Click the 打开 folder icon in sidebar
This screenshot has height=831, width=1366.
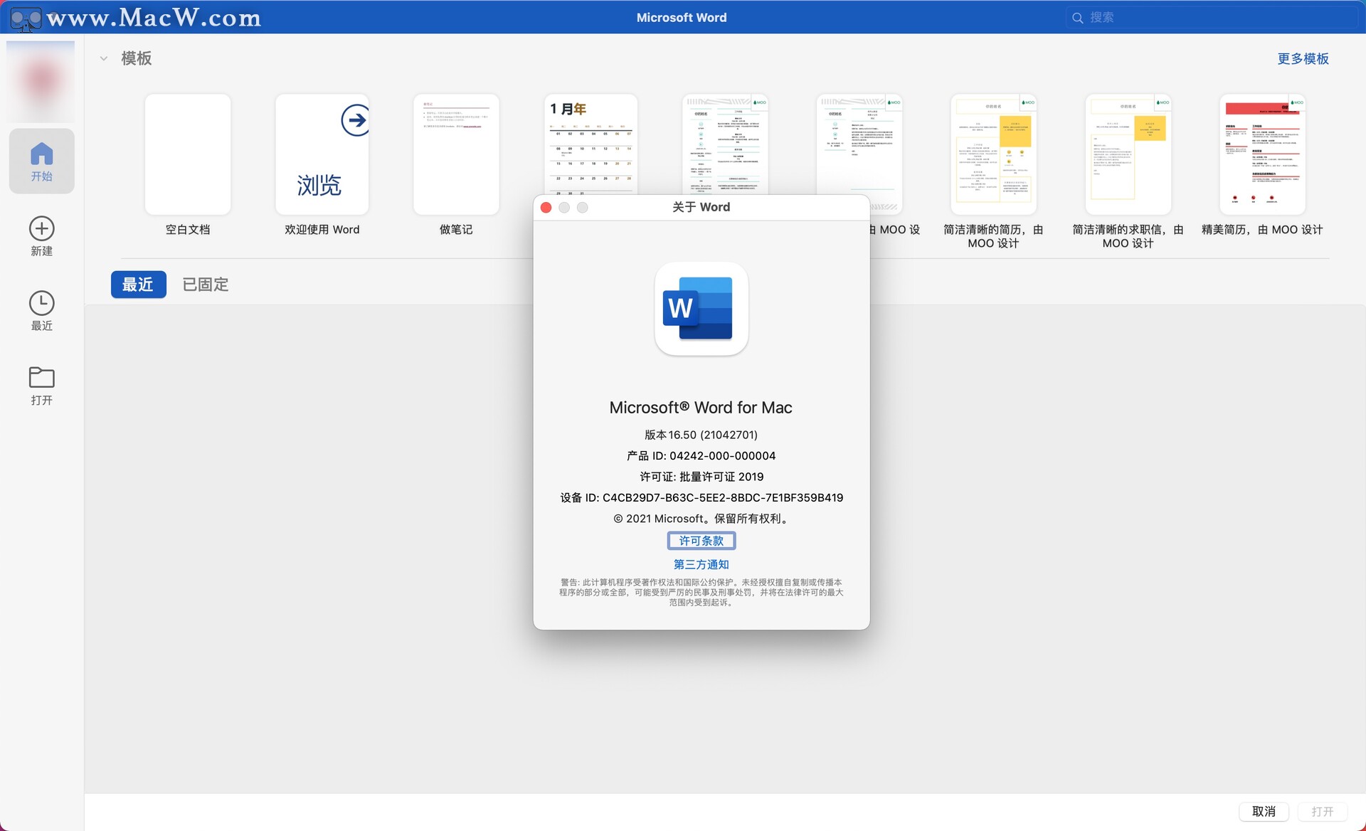(x=41, y=377)
